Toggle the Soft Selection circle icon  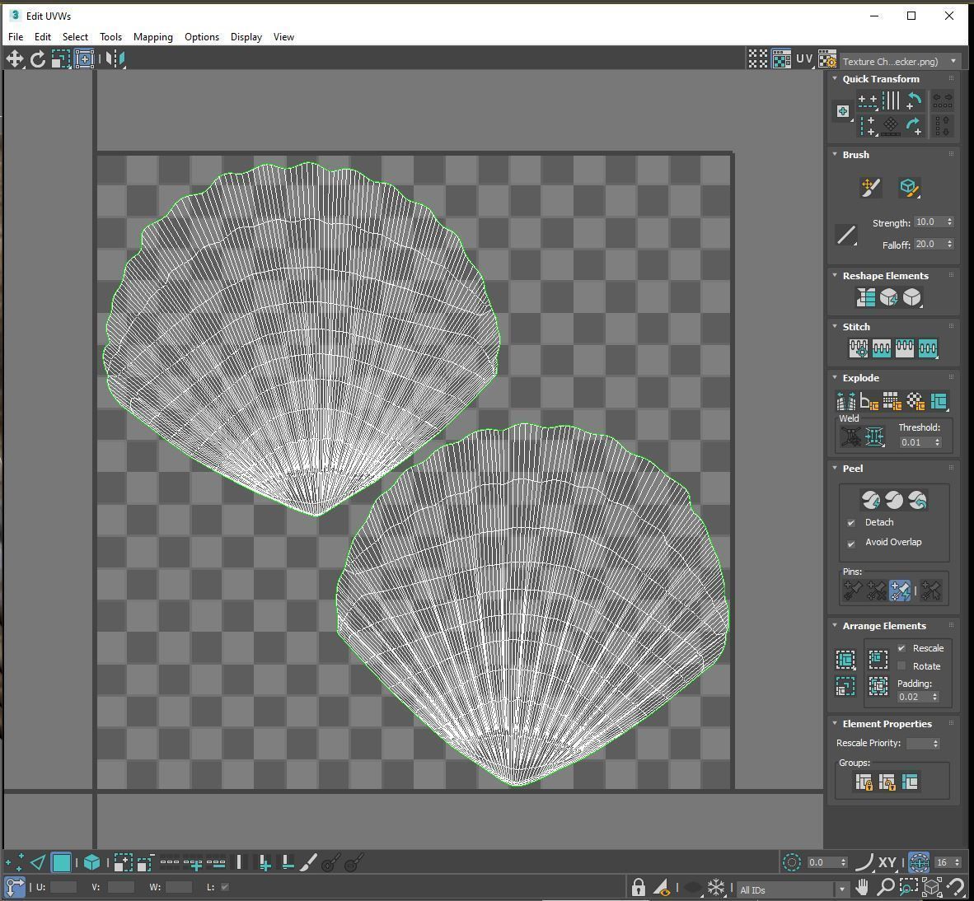[x=791, y=862]
